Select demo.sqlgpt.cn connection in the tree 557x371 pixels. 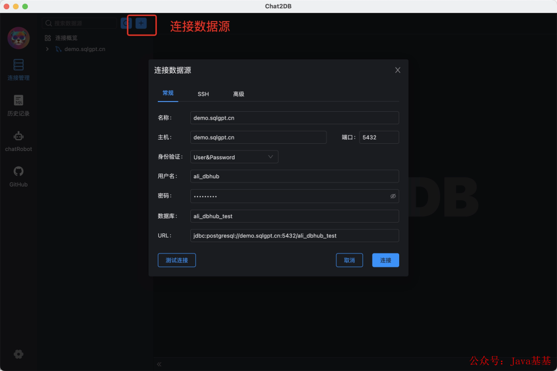click(85, 49)
